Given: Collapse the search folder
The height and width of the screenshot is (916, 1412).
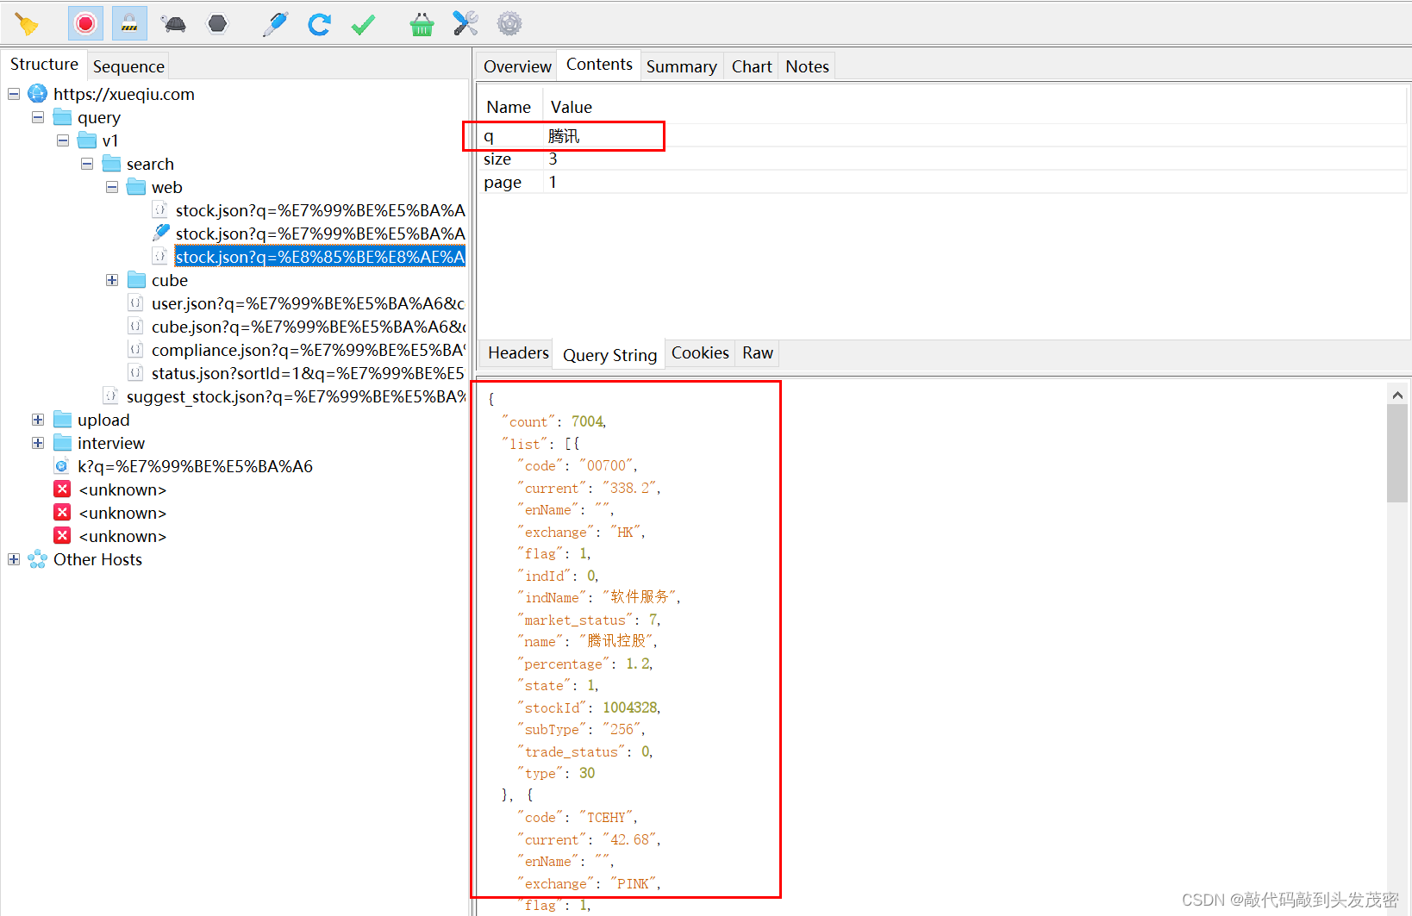Looking at the screenshot, I should (87, 164).
